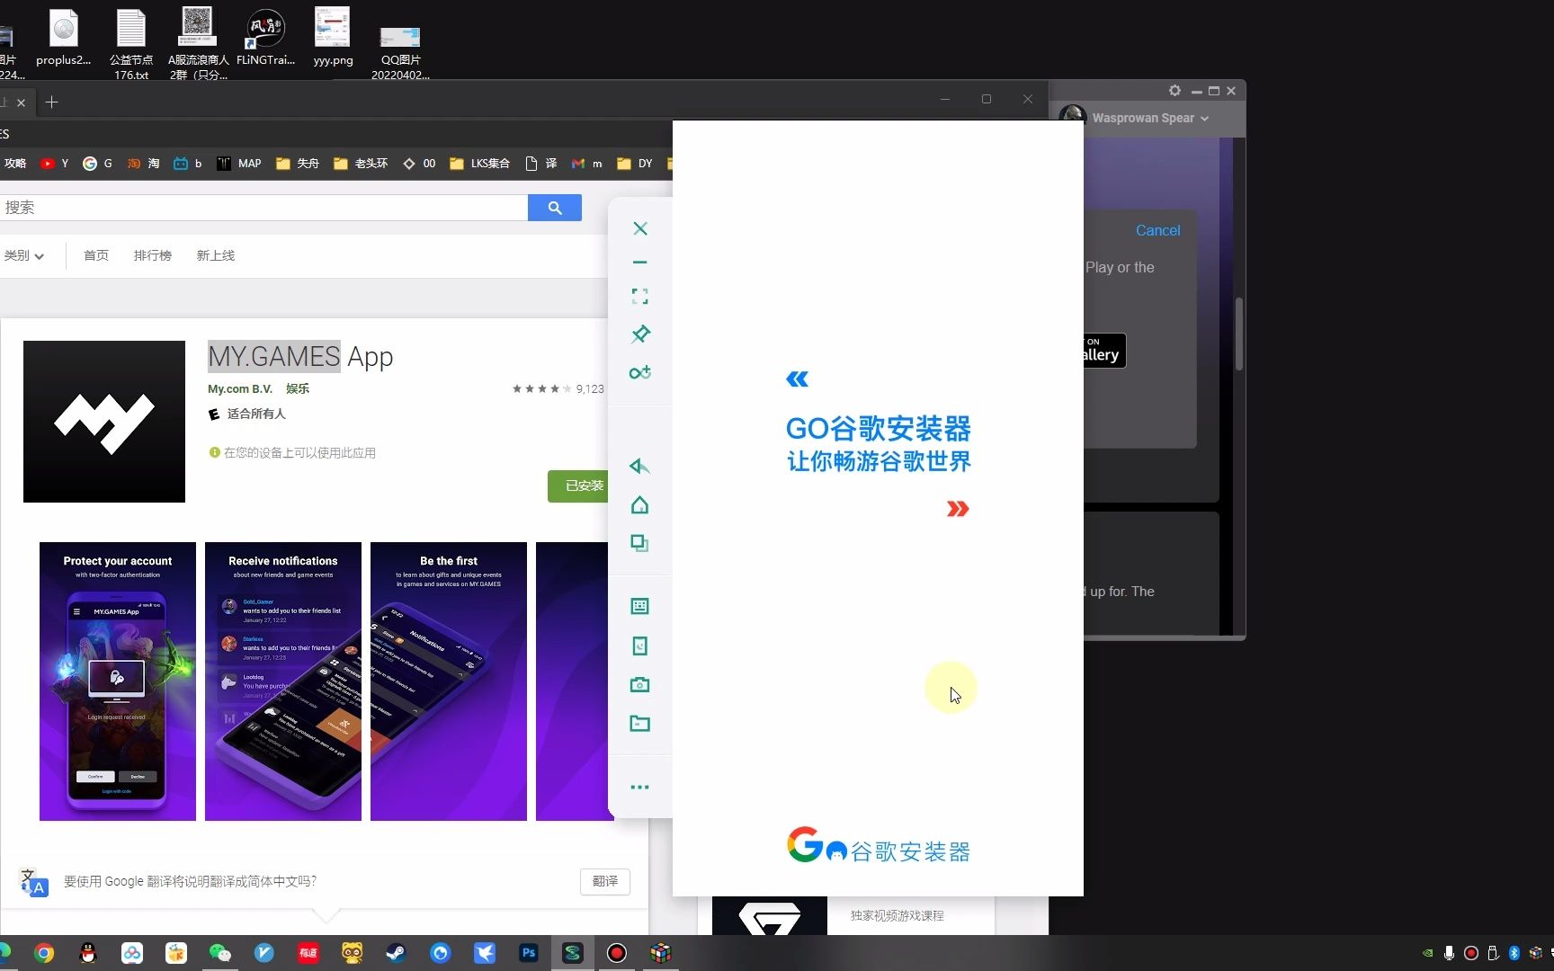Open the Receive notifications screenshot
The width and height of the screenshot is (1554, 971).
(x=283, y=681)
